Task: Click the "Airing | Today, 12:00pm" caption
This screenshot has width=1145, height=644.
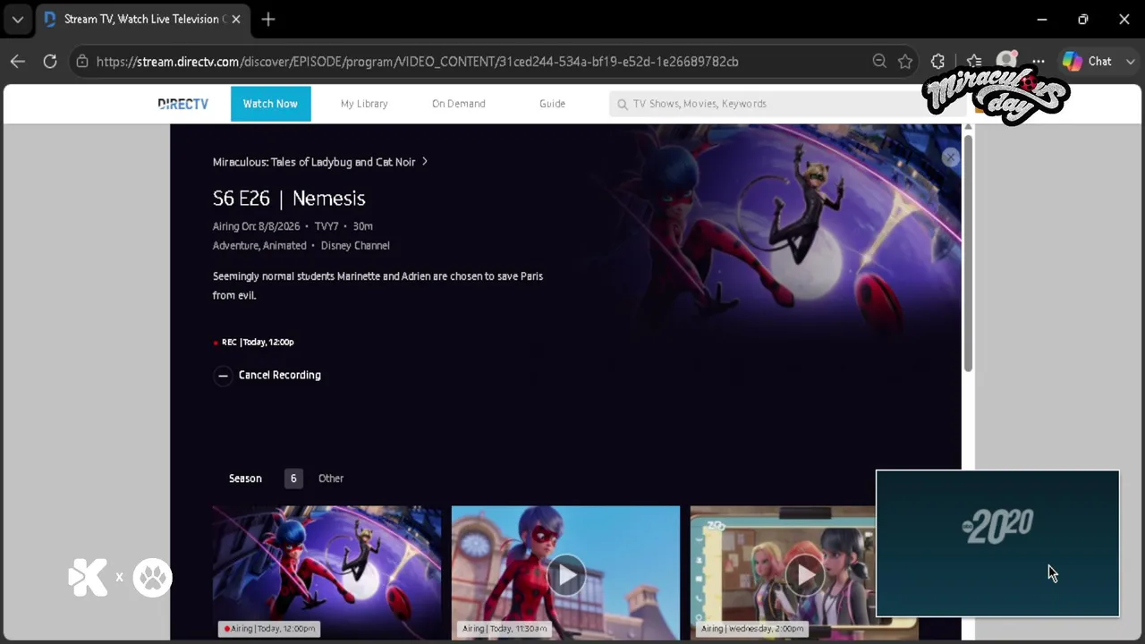Action: pyautogui.click(x=269, y=629)
